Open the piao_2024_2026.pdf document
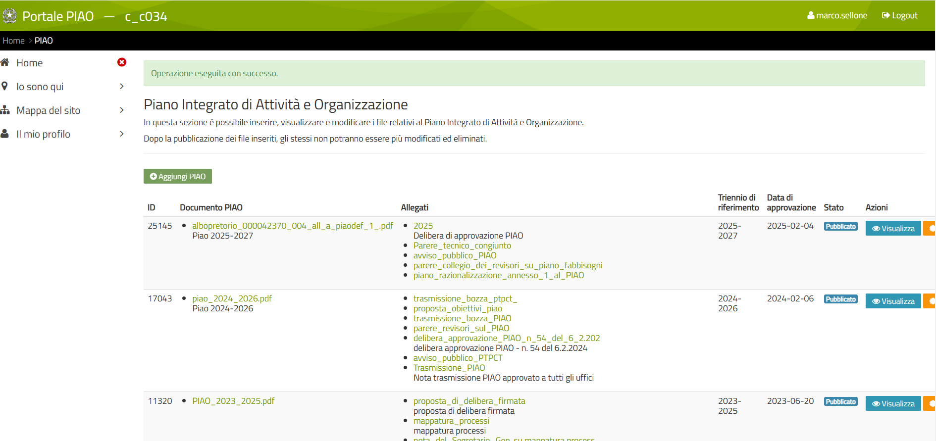The height and width of the screenshot is (441, 936). 232,298
